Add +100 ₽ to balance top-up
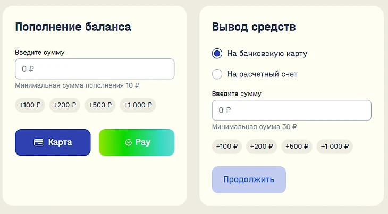388x214 pixels. click(30, 105)
